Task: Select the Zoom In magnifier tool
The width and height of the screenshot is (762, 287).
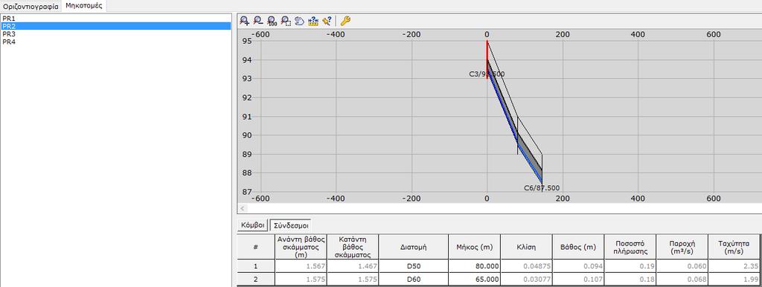Action: [244, 21]
